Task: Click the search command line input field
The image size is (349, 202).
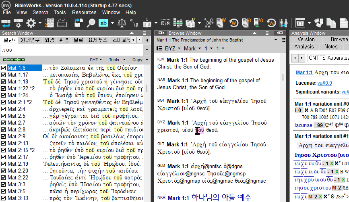Action: [x=72, y=50]
